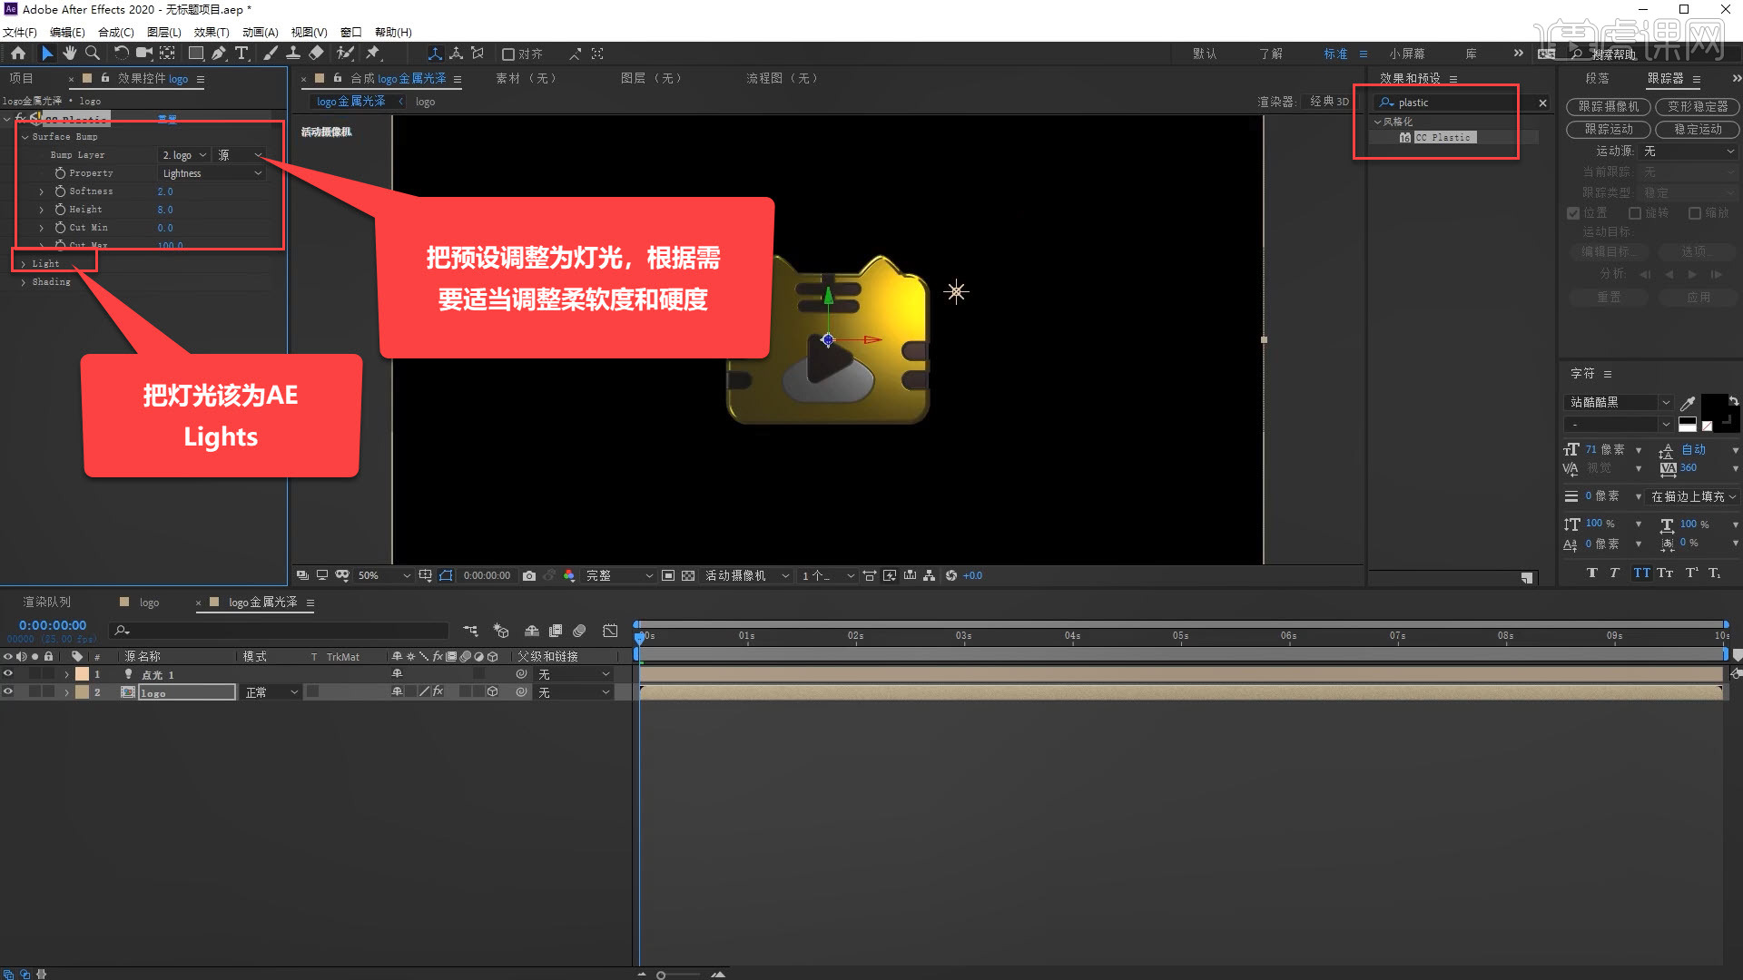
Task: Pick the Horizontal Type tool
Action: [241, 54]
